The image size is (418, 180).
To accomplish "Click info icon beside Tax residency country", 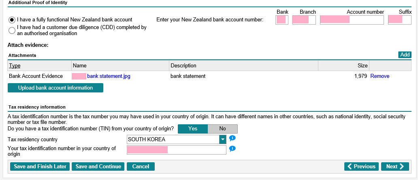I will coord(232,138).
